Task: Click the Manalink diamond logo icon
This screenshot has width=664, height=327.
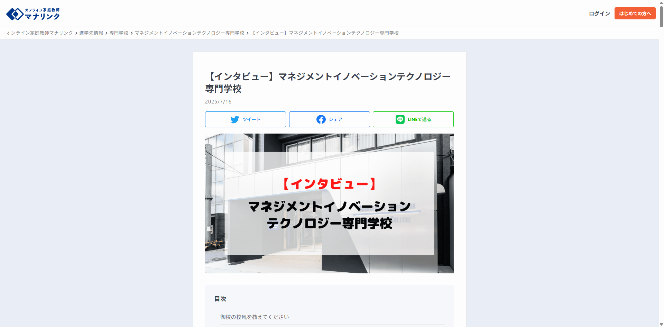Action: point(14,13)
